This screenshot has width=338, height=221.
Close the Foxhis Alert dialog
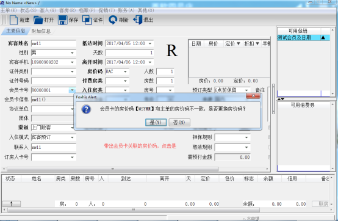[x=253, y=96]
